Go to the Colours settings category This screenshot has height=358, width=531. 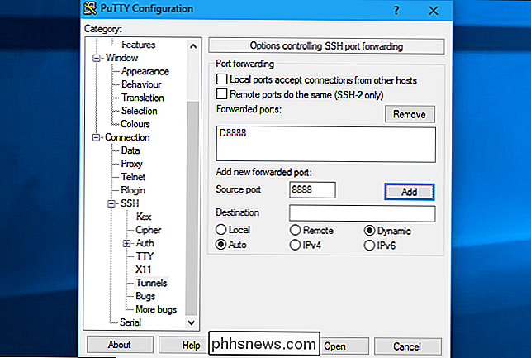136,124
